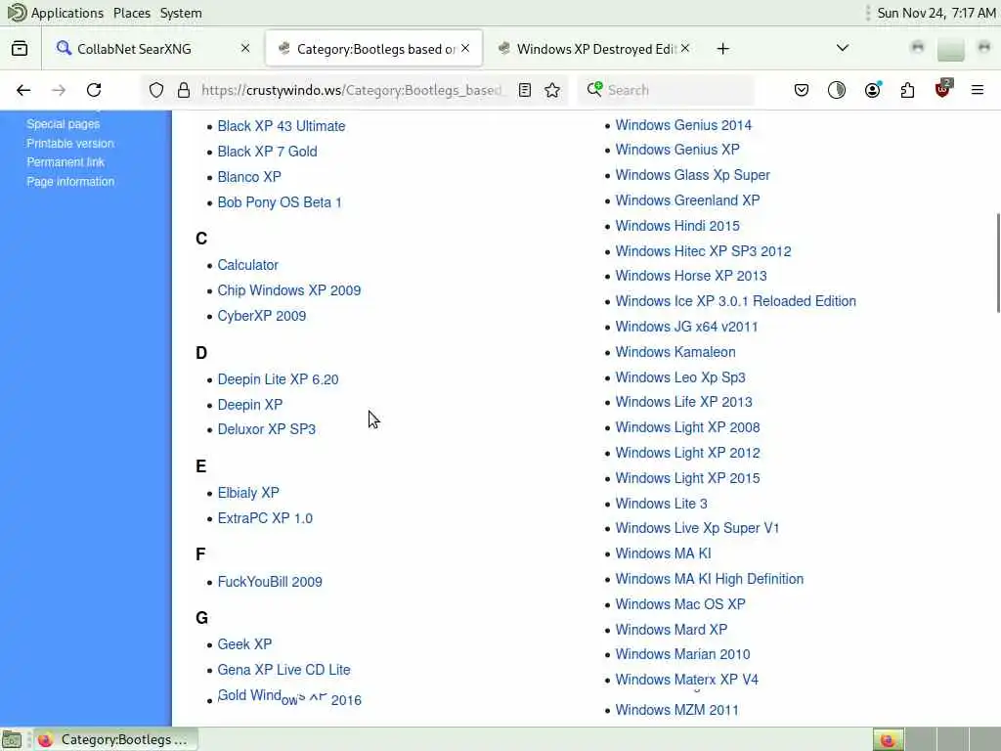This screenshot has height=751, width=1001.
Task: Close the Windows XP Destroyed Edition tab
Action: coord(685,48)
